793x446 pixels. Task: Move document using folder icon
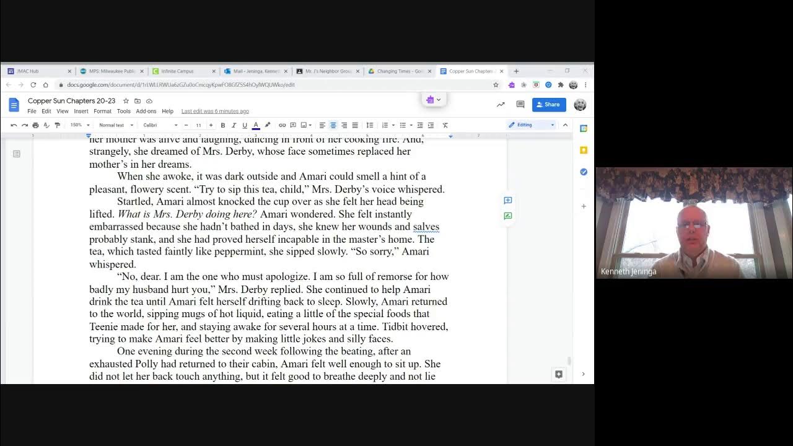click(x=138, y=101)
